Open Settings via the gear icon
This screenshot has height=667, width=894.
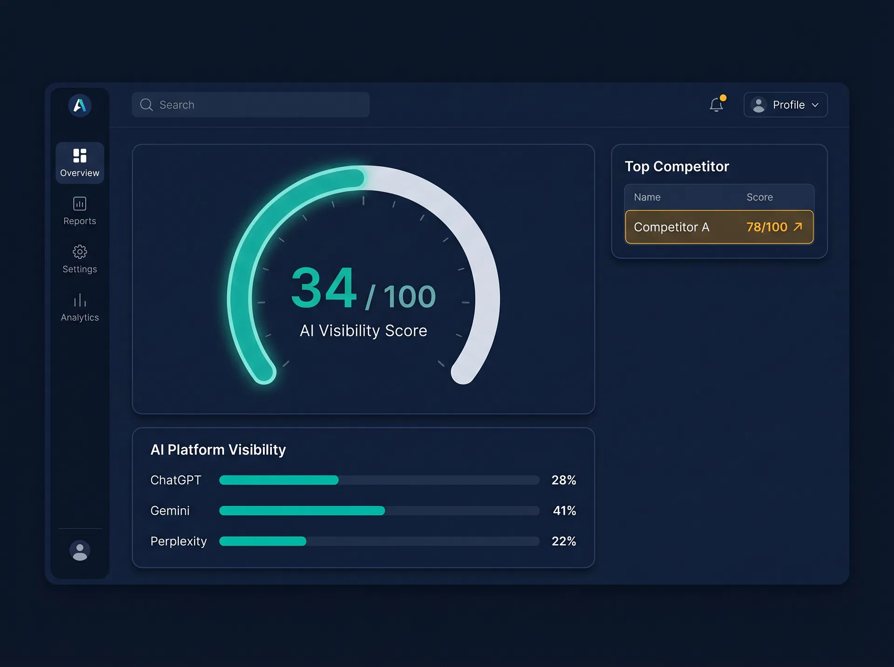(79, 260)
